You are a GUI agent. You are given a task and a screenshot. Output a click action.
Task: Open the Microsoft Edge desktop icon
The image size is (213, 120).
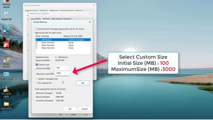click(x=6, y=32)
